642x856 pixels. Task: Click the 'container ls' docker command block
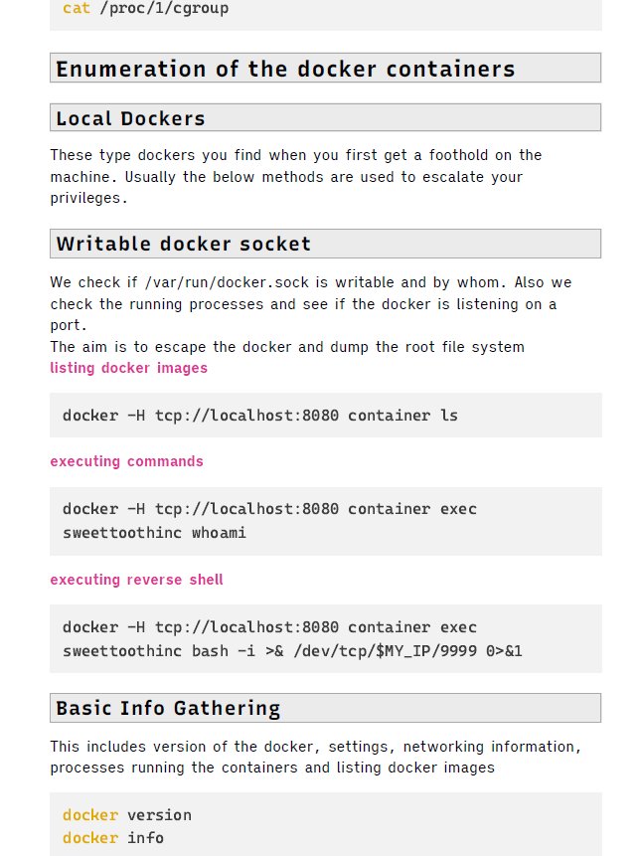click(x=325, y=415)
